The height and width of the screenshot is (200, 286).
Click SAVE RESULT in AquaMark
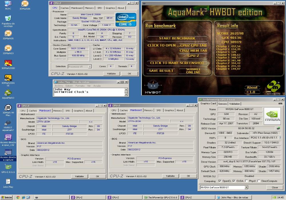tap(161, 71)
